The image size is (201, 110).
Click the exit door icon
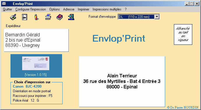point(71,17)
